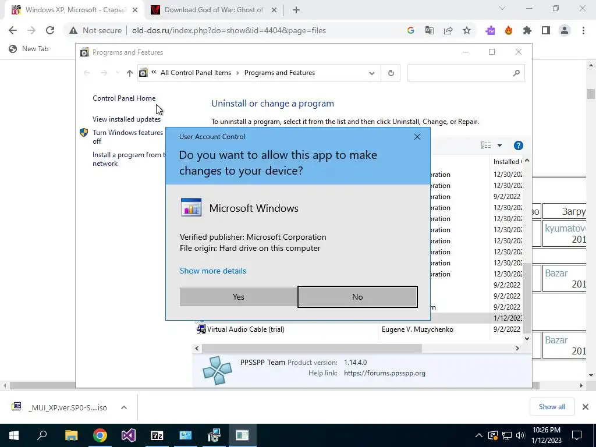Screen dimensions: 596x447
Task: Open Turn Windows features on or off
Action: tap(127, 137)
